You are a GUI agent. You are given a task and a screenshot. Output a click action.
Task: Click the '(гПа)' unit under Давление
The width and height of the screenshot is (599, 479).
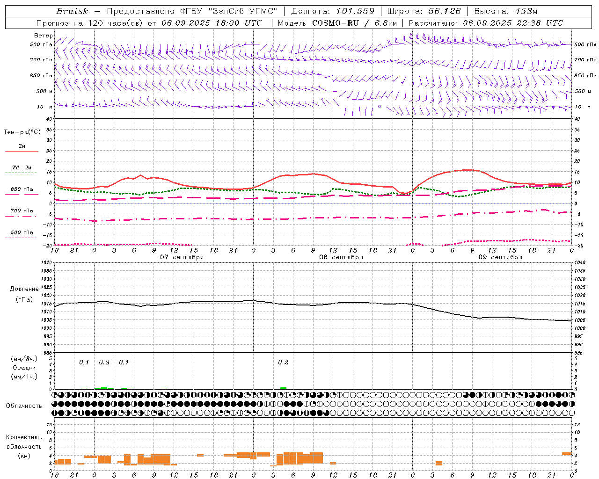click(24, 300)
